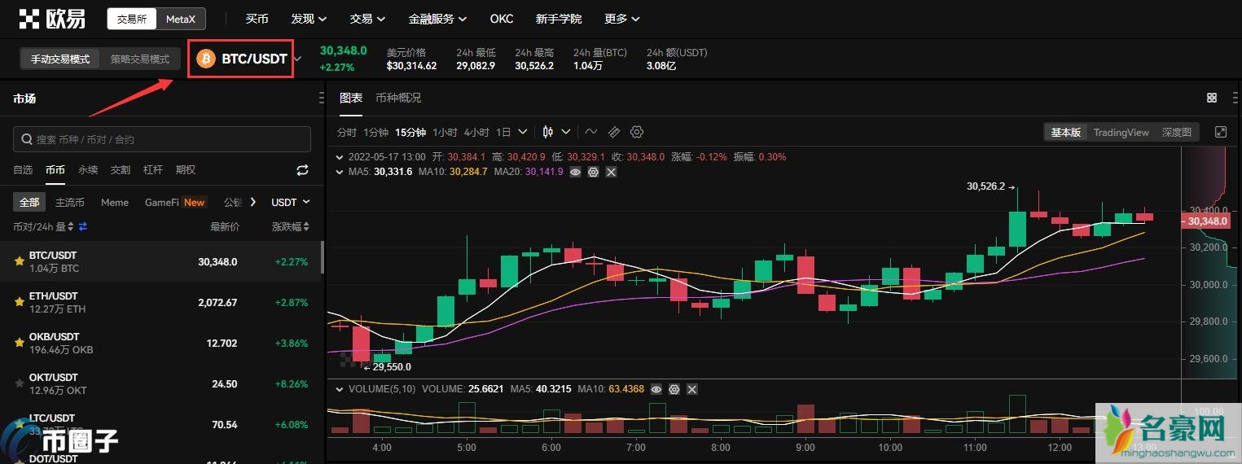
Task: Expand the BTC/USDT pair dropdown arrow
Action: click(x=297, y=59)
